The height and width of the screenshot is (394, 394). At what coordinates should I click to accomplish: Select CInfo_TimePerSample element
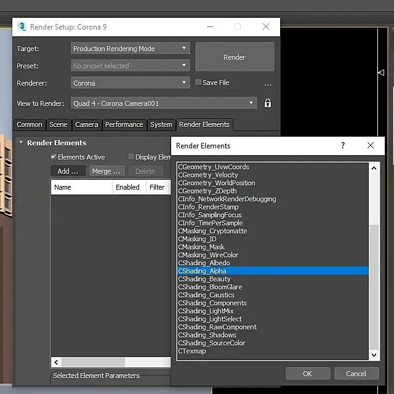coord(273,223)
